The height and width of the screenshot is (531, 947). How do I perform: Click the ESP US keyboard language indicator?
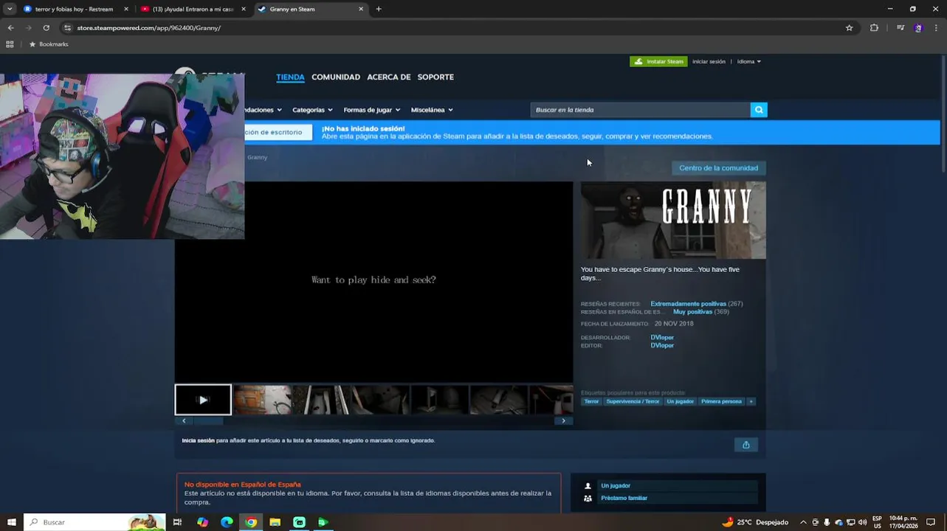[x=877, y=522]
